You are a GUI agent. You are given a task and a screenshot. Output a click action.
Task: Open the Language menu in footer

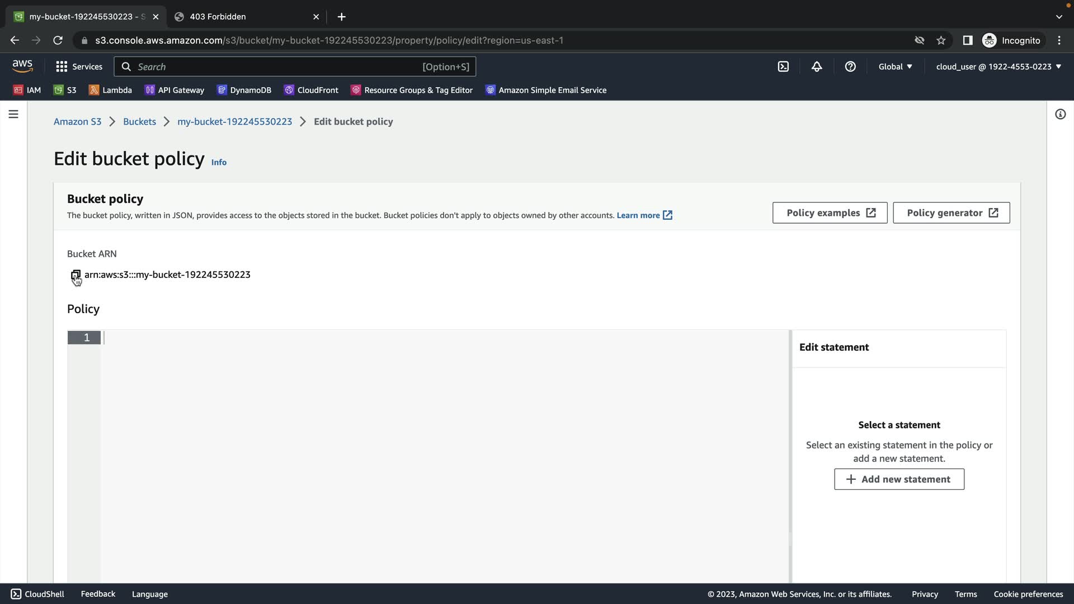pos(149,594)
